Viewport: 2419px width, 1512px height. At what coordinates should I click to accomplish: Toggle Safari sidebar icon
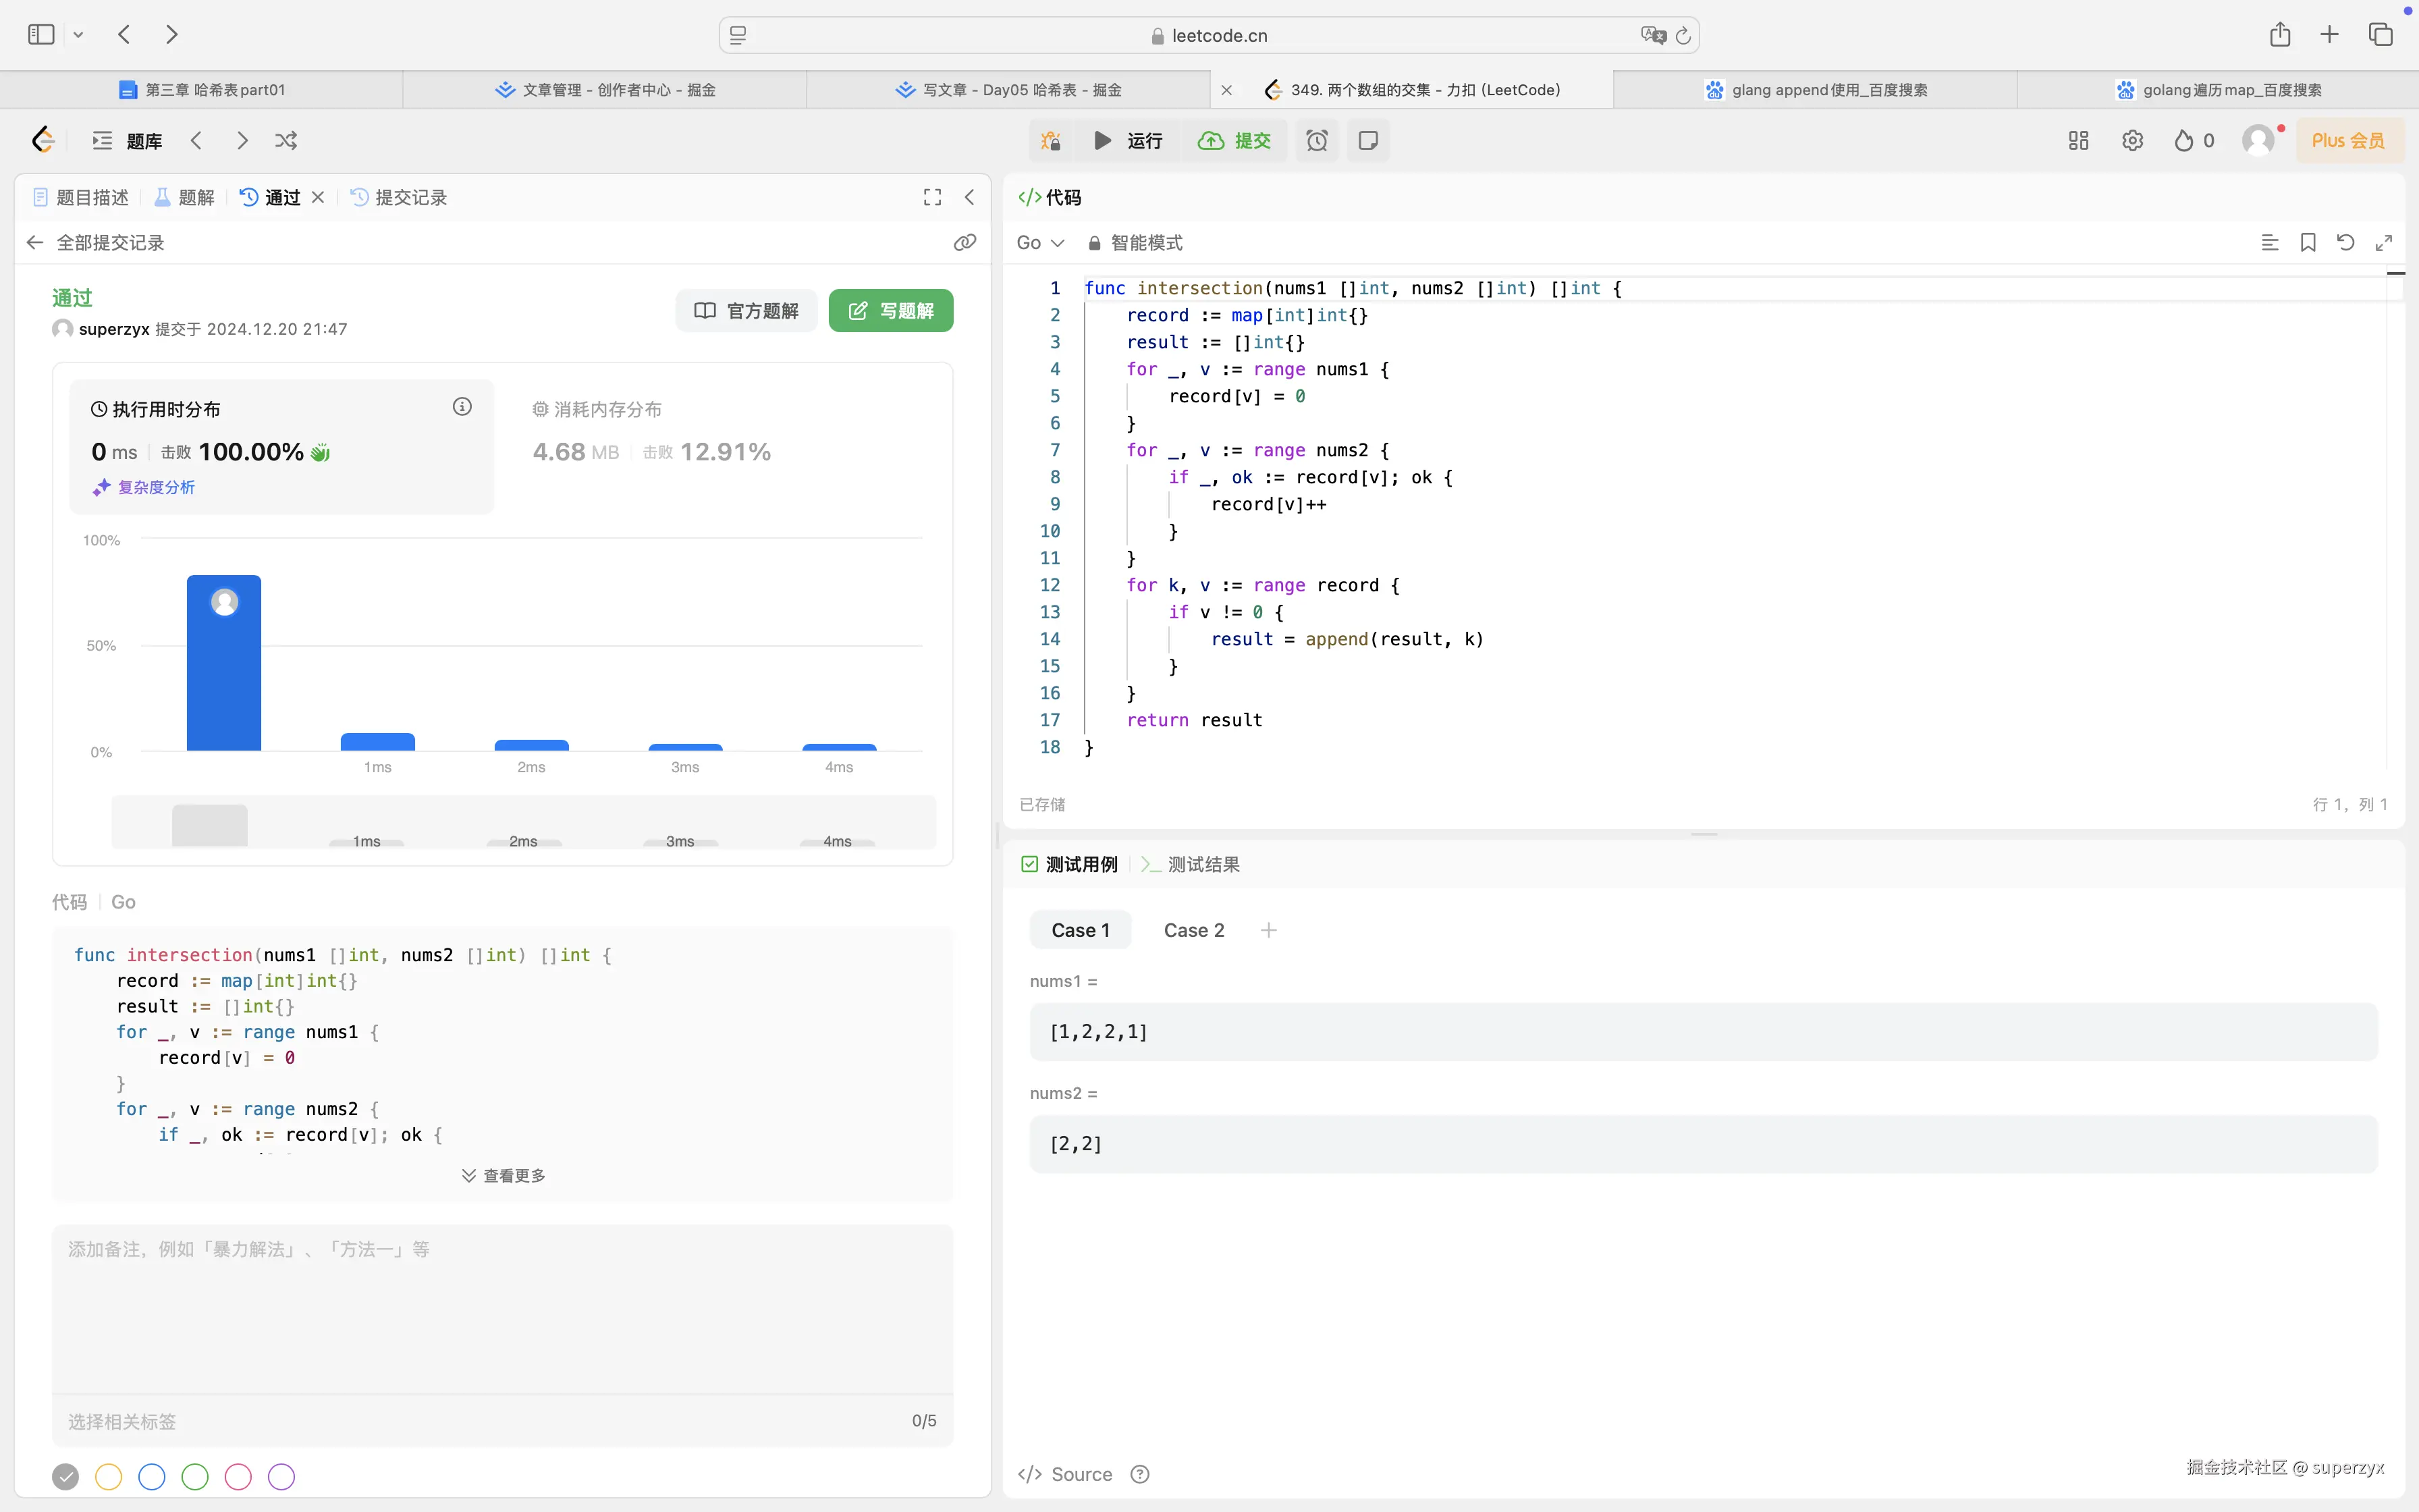tap(41, 35)
